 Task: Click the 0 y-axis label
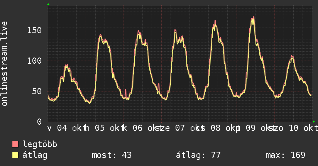click(39, 122)
